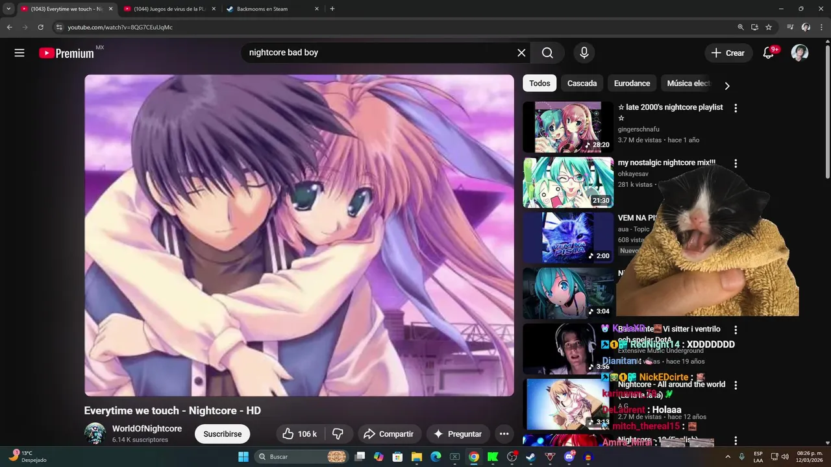
Task: Select the Eurodance filter chip
Action: 632,83
